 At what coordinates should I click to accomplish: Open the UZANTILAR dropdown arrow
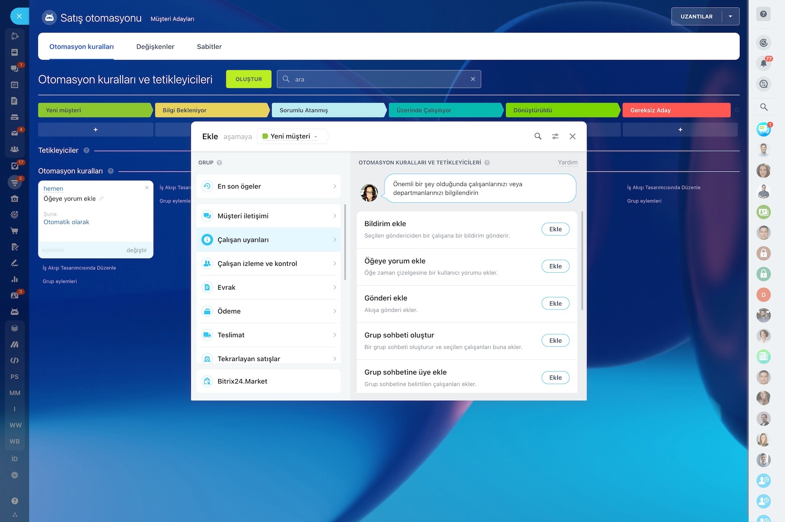[x=730, y=17]
